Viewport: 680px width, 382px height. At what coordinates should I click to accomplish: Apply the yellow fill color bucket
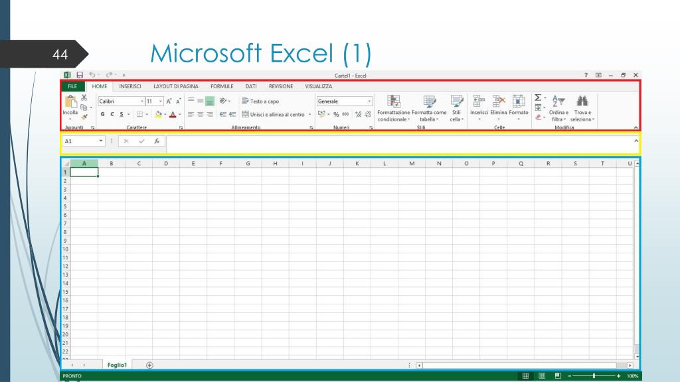tap(158, 114)
